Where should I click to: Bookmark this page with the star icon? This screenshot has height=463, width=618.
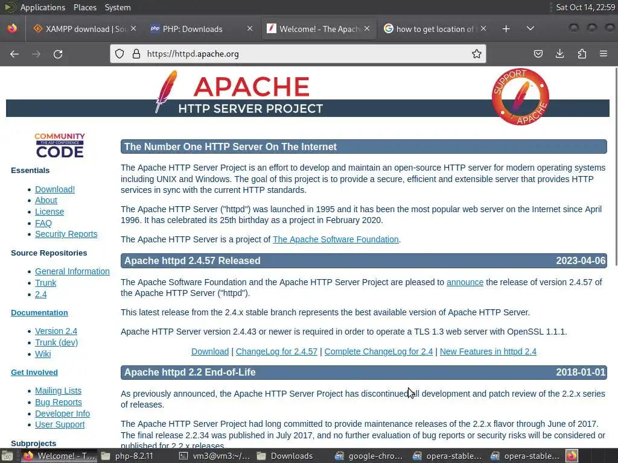[x=477, y=54]
